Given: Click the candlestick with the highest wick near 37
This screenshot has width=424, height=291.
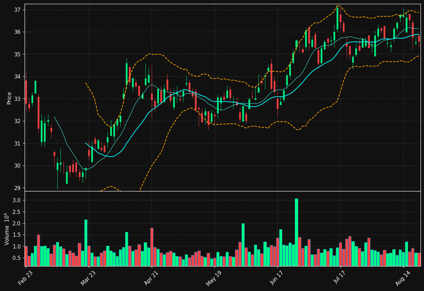Looking at the screenshot, I should (337, 18).
